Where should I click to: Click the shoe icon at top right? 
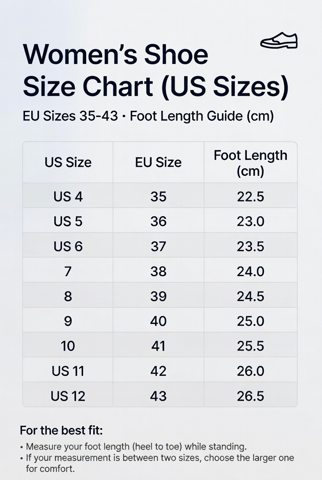point(279,40)
